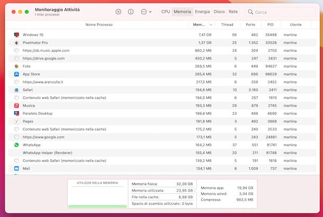Select the Pixelmator Pro app icon
The image size is (323, 217).
pyautogui.click(x=16, y=42)
